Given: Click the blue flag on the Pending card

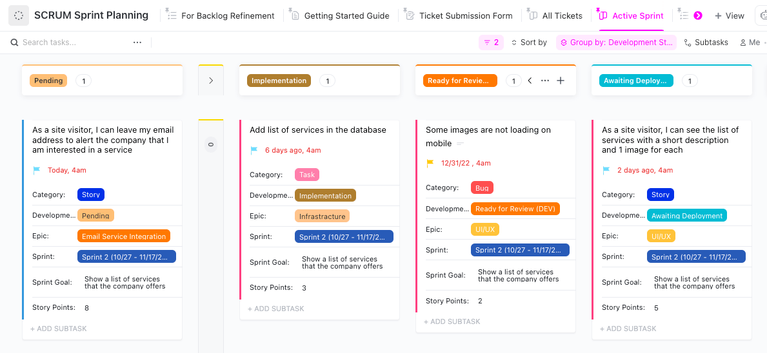Looking at the screenshot, I should click(37, 171).
